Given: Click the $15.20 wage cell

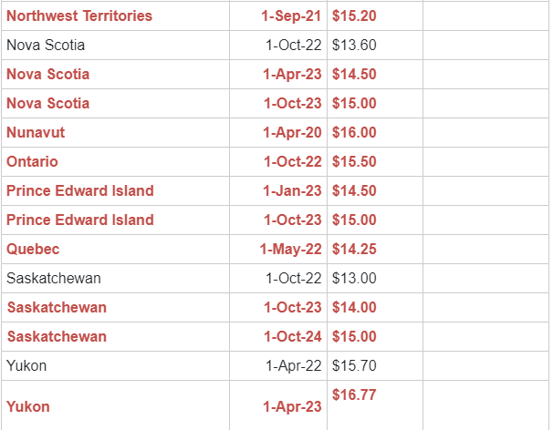Looking at the screenshot, I should 355,16.
